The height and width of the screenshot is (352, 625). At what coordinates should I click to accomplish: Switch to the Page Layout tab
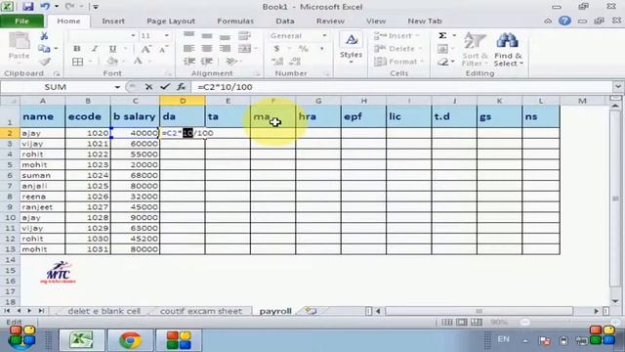click(x=171, y=21)
